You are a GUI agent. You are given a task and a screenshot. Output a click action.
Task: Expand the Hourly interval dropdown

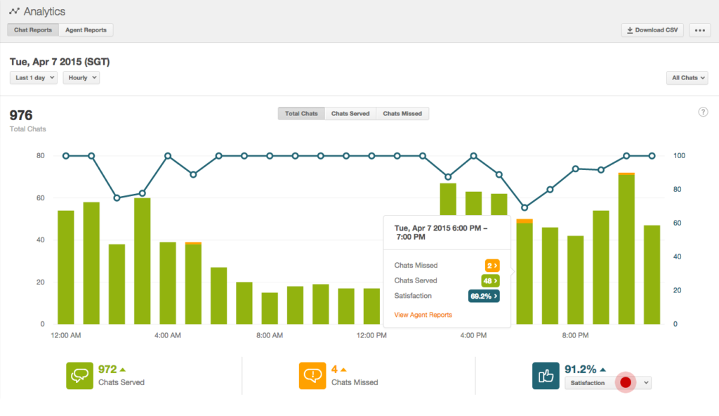tap(81, 78)
